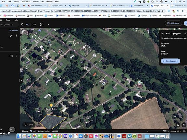Open Trash from the Dock
Screen dimensions: 187x140
pos(168,136)
